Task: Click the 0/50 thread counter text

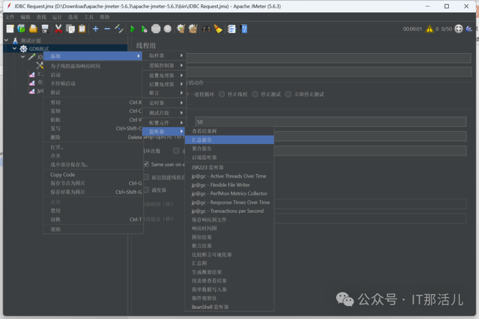Action: pos(446,29)
